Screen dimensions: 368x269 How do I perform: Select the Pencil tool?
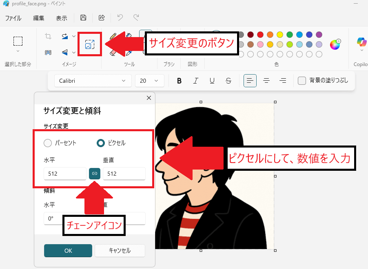[113, 35]
